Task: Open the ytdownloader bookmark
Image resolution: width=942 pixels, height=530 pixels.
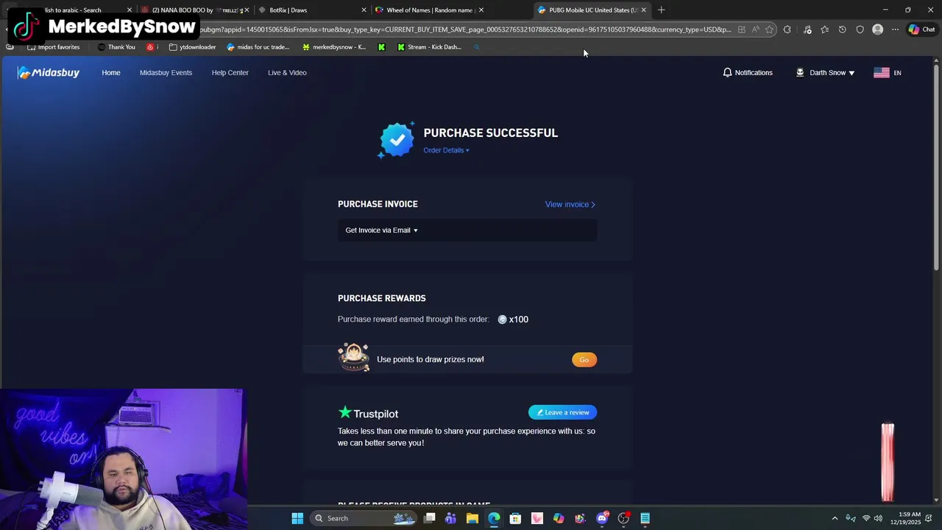Action: click(x=193, y=47)
